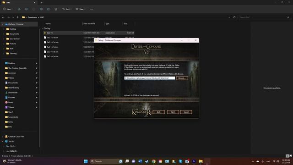The height and width of the screenshot is (165, 293).
Task: Select DATA (D:) drive in sidebar
Action: pyautogui.click(x=13, y=151)
